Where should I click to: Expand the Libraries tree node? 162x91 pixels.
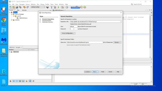point(11,20)
